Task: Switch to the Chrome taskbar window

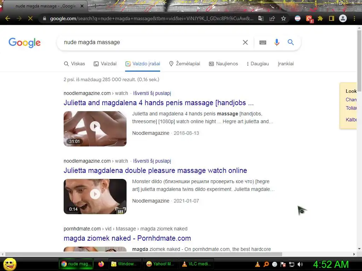Action: (x=77, y=264)
